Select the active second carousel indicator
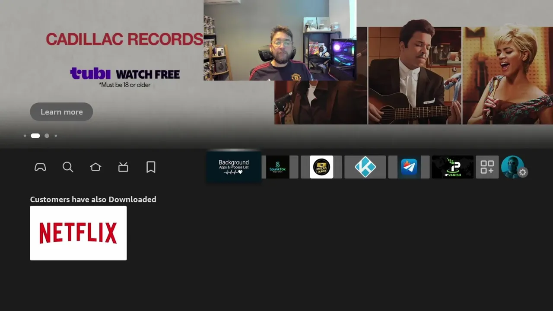This screenshot has height=311, width=553. (x=35, y=136)
